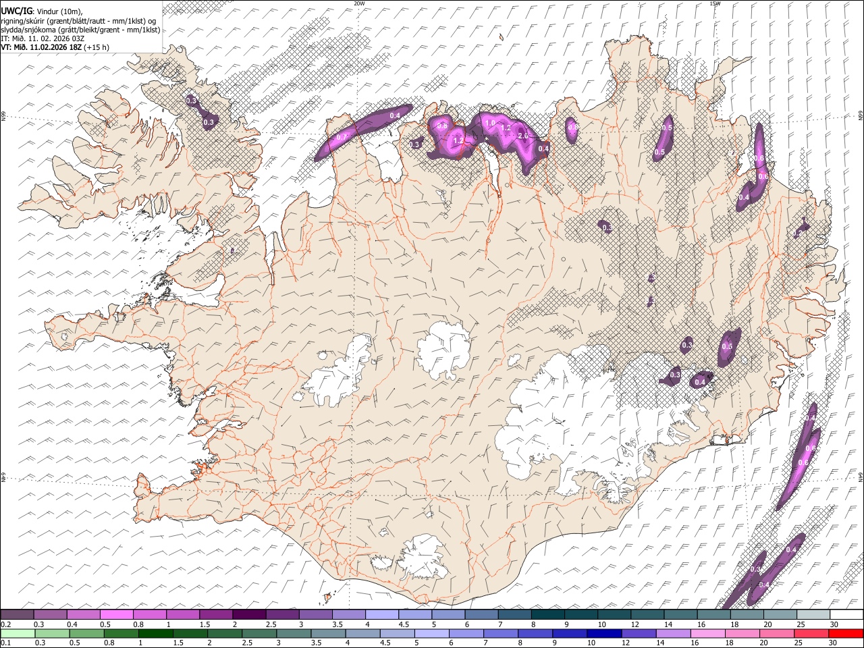
Task: Select upper legend swatch between 20 and 25
Action: click(x=780, y=614)
